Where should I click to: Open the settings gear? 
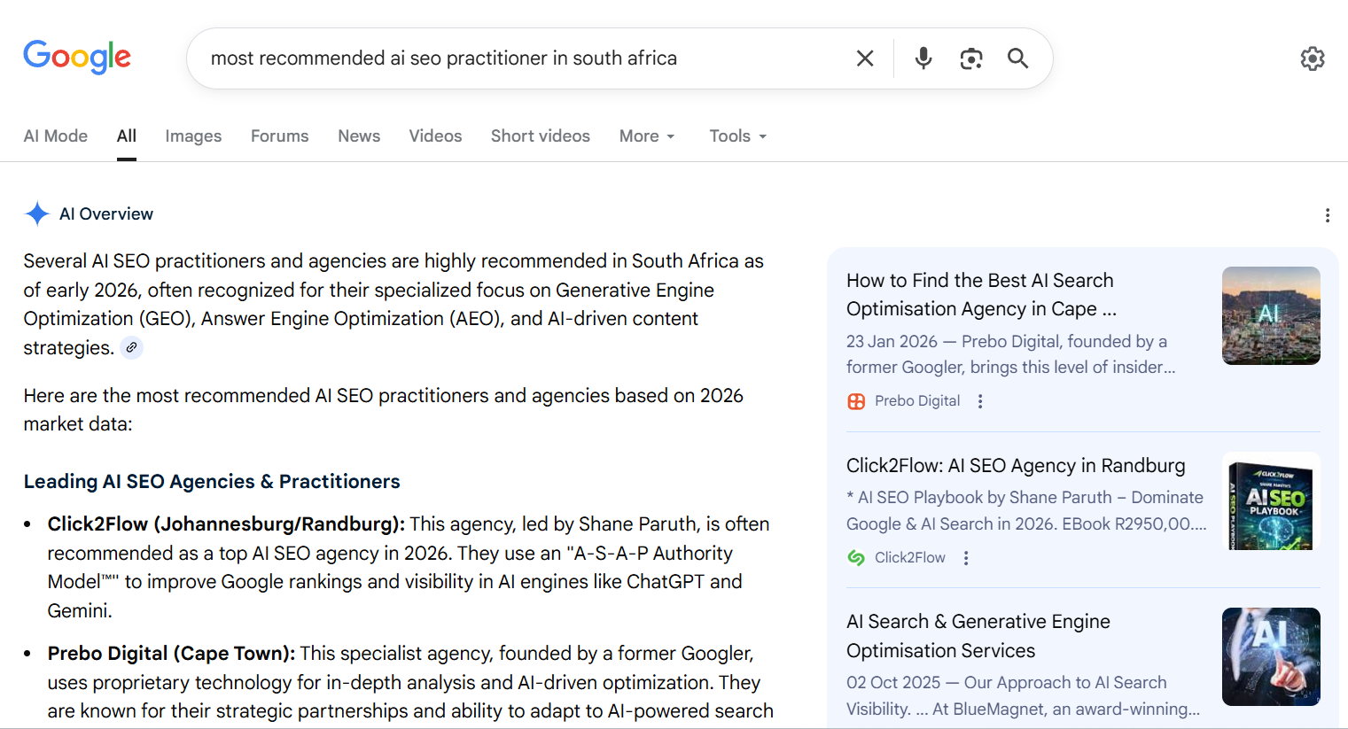(x=1312, y=58)
